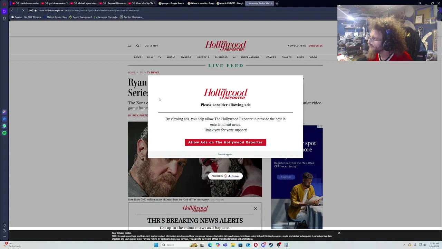Viewport: 442px width, 249px height.
Task: Open the NEWS nav menu item
Action: pyautogui.click(x=137, y=57)
